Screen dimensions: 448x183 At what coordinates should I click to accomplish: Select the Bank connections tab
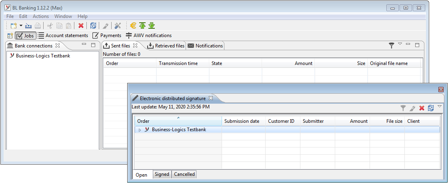pos(34,45)
